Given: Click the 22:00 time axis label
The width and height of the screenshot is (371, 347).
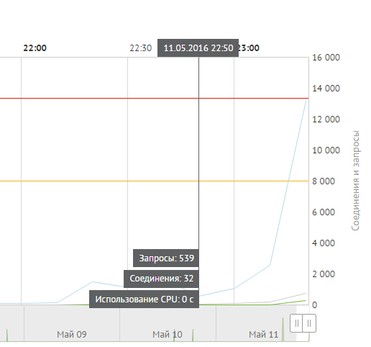Looking at the screenshot, I should tap(35, 48).
